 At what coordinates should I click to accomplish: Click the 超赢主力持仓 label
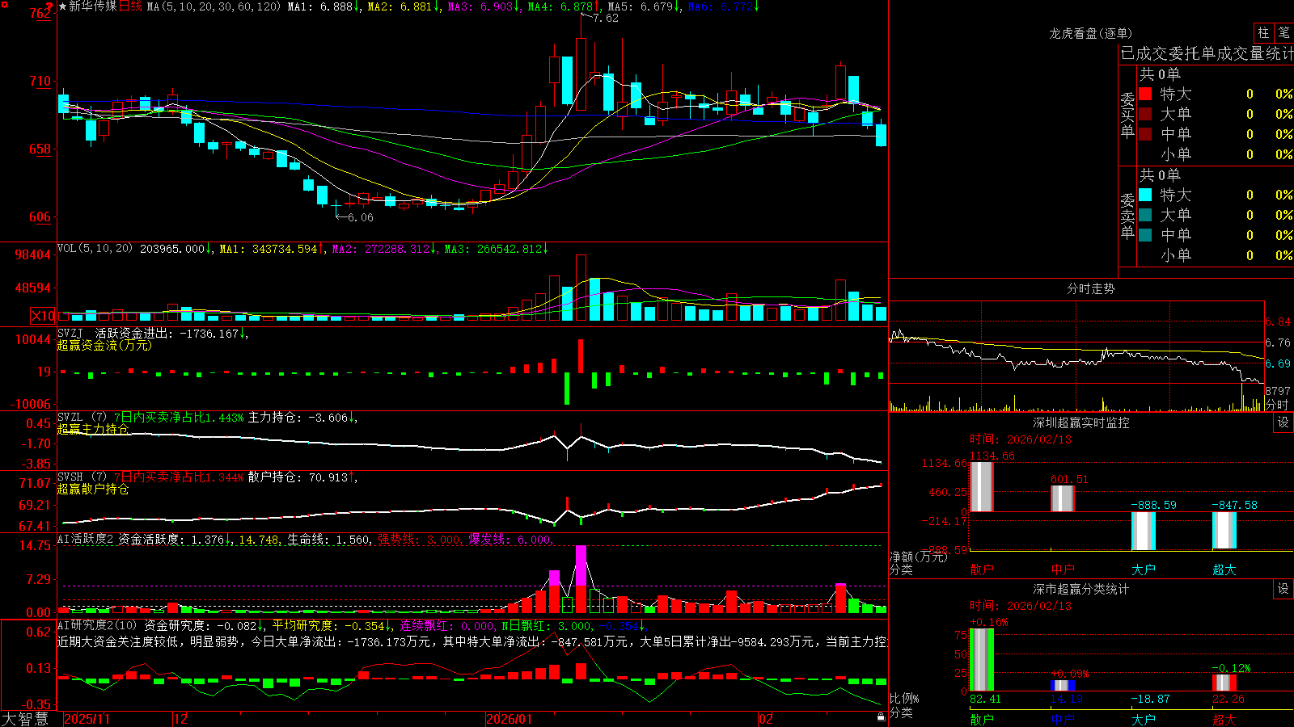tap(93, 429)
